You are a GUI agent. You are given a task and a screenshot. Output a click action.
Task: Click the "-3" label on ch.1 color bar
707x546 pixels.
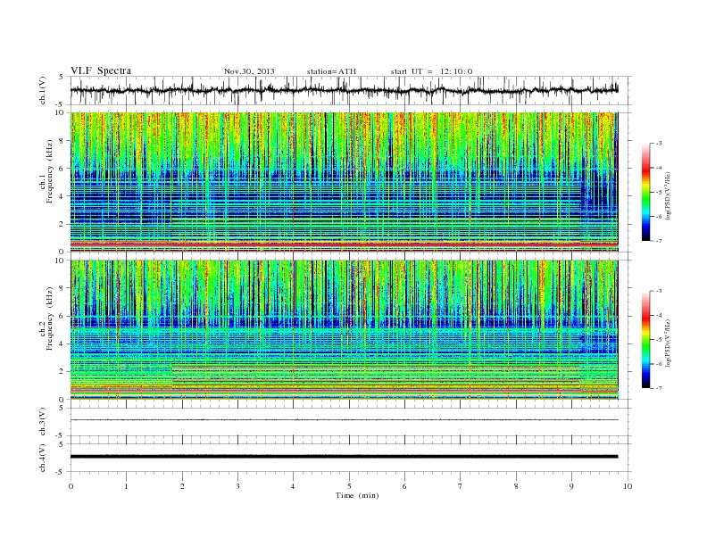tap(658, 144)
